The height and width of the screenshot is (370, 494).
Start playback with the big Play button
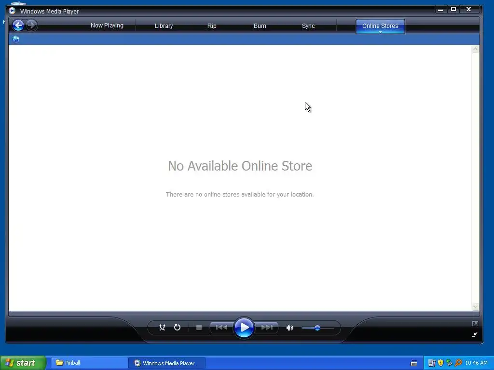(x=244, y=328)
